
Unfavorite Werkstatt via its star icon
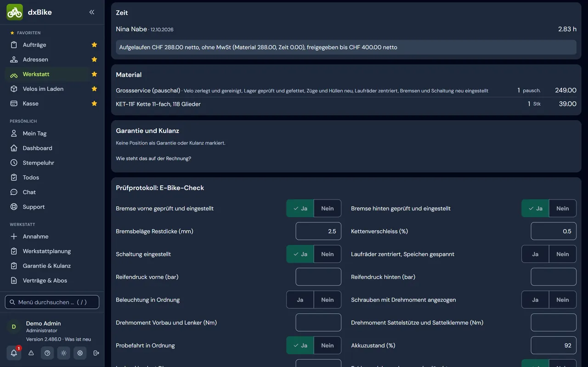tap(94, 74)
